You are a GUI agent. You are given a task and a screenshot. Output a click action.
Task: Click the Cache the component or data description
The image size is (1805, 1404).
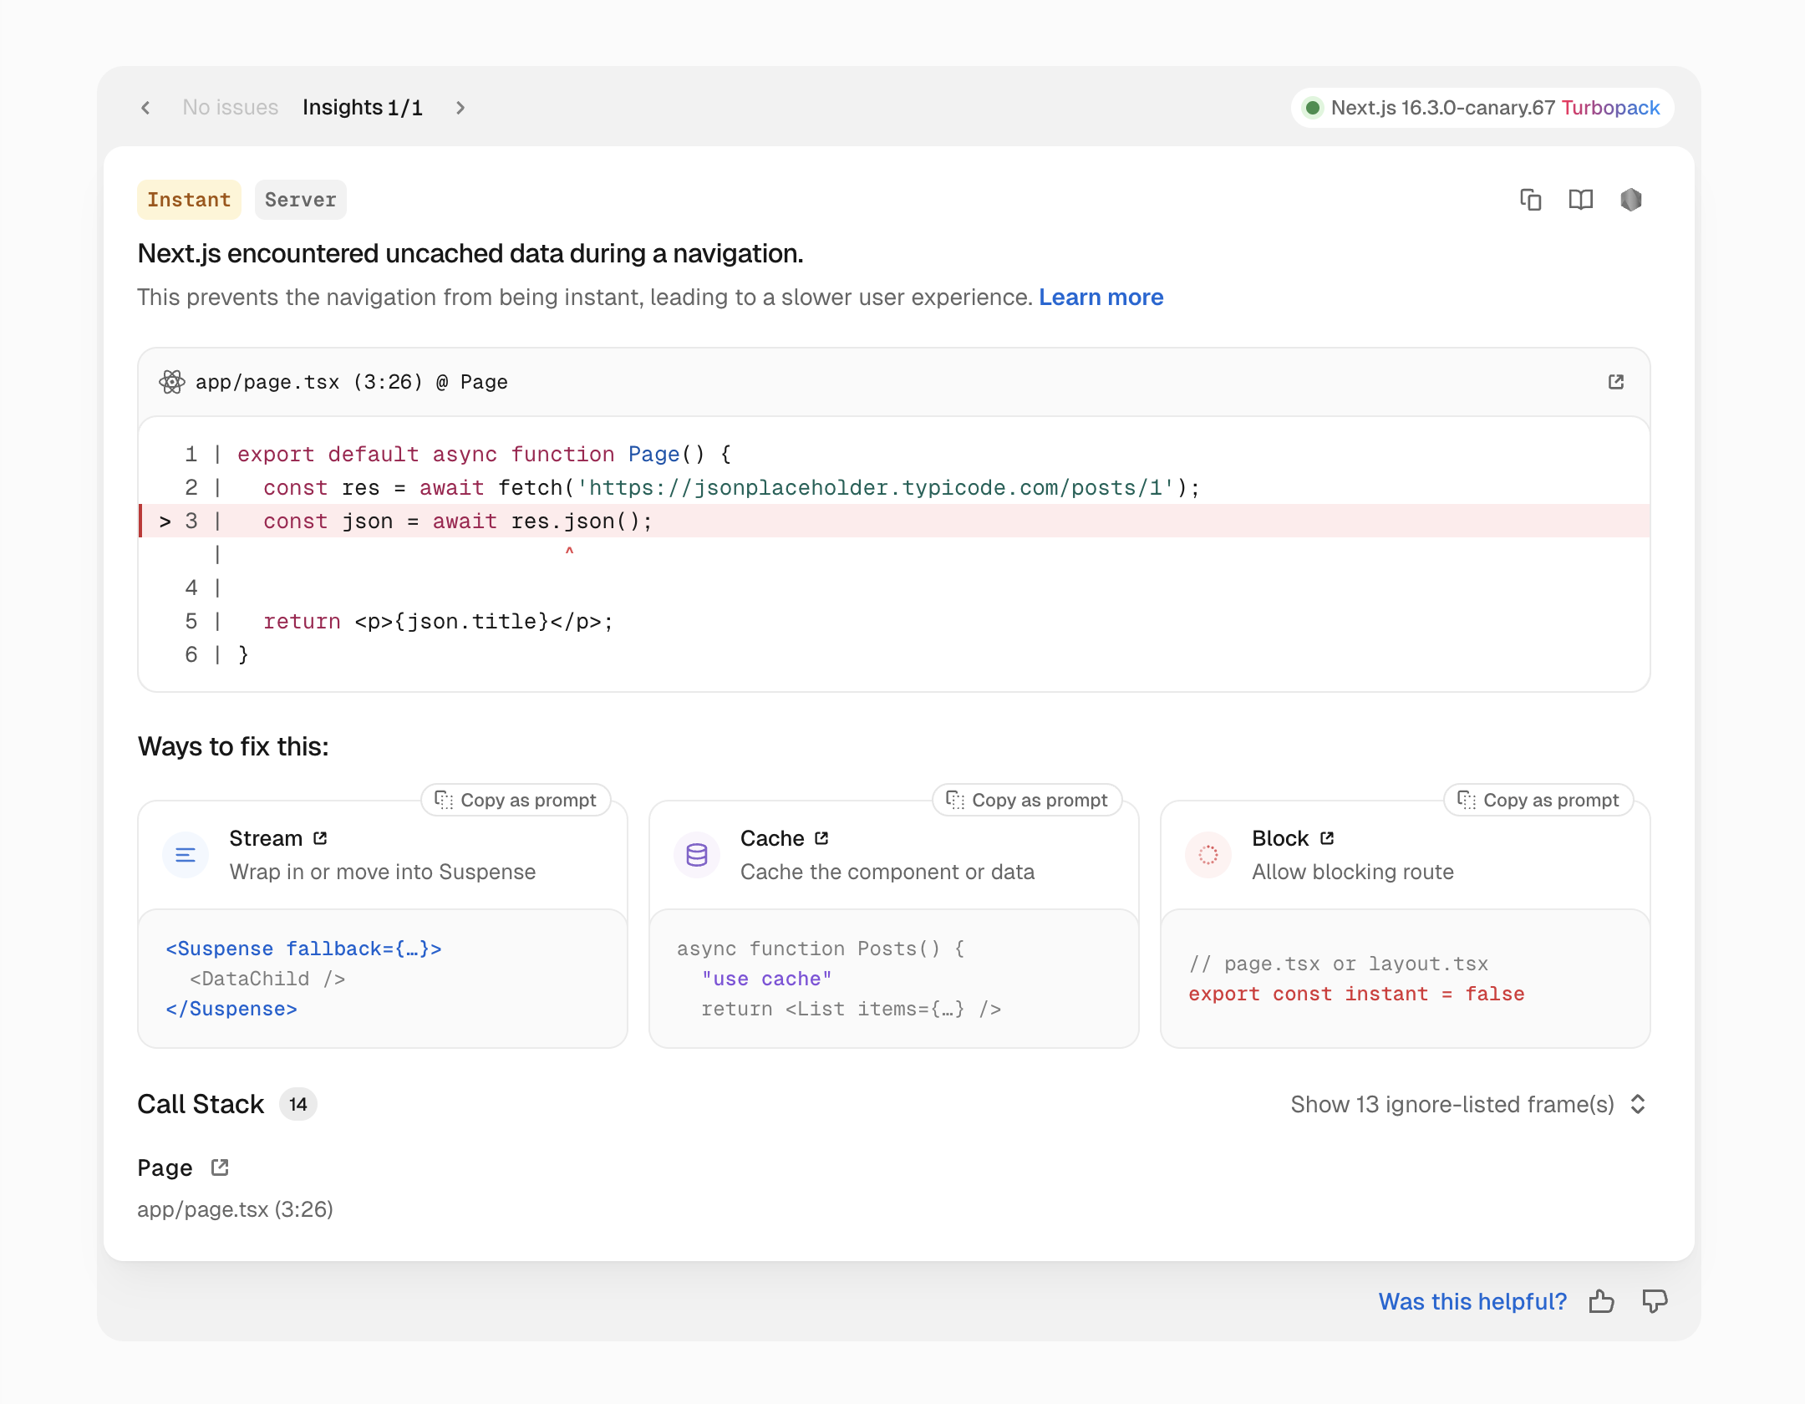click(x=887, y=872)
